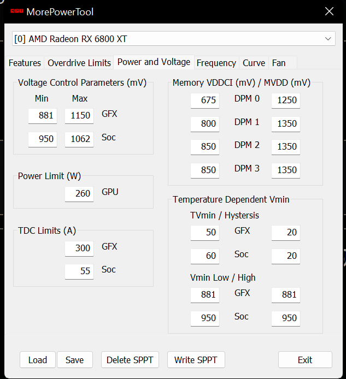Edit DPM 0 VDDCI field 675
346x379 pixels.
(x=204, y=101)
